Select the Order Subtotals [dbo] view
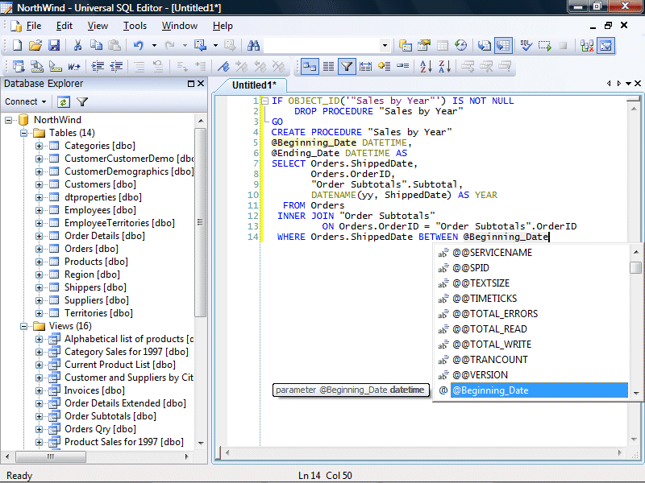 110,416
